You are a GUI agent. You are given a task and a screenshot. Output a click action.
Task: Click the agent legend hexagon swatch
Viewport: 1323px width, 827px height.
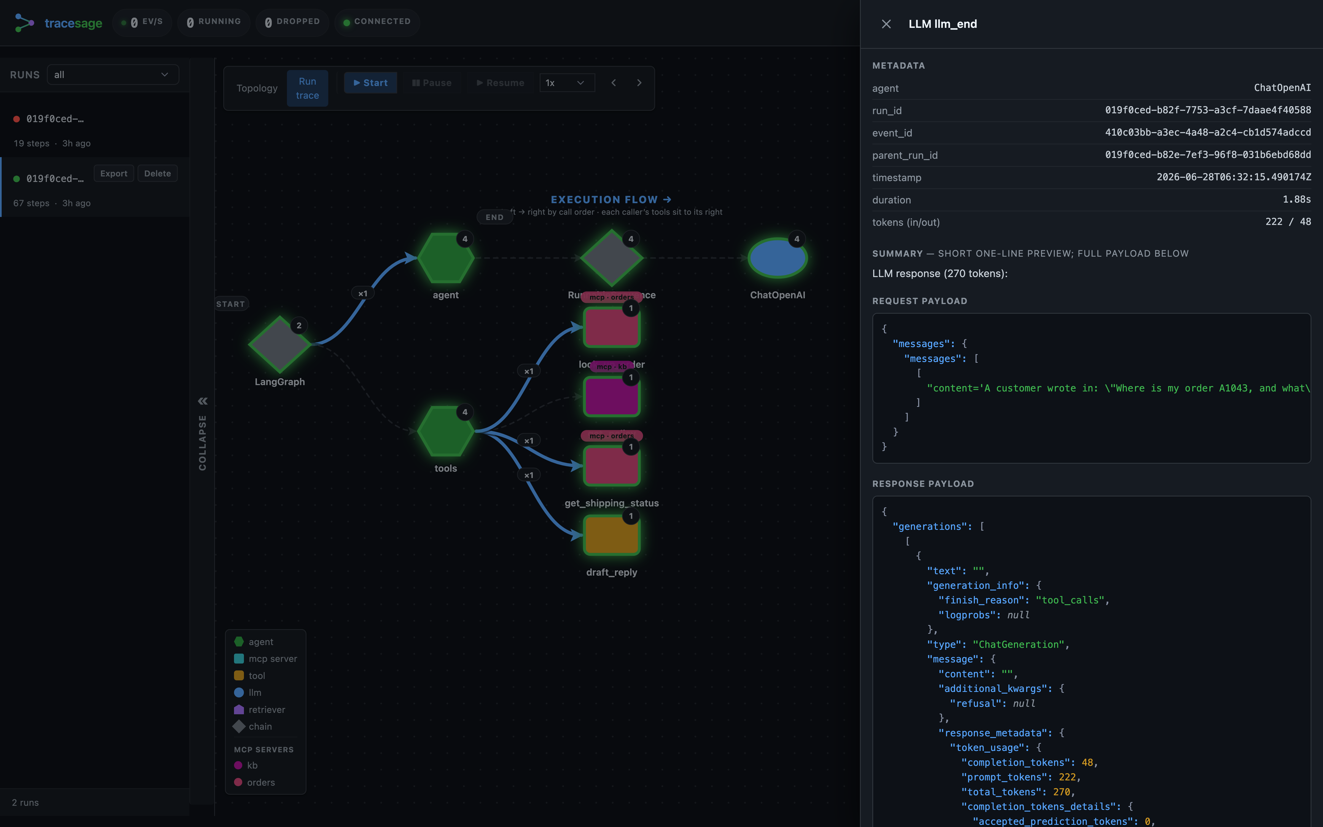(239, 641)
